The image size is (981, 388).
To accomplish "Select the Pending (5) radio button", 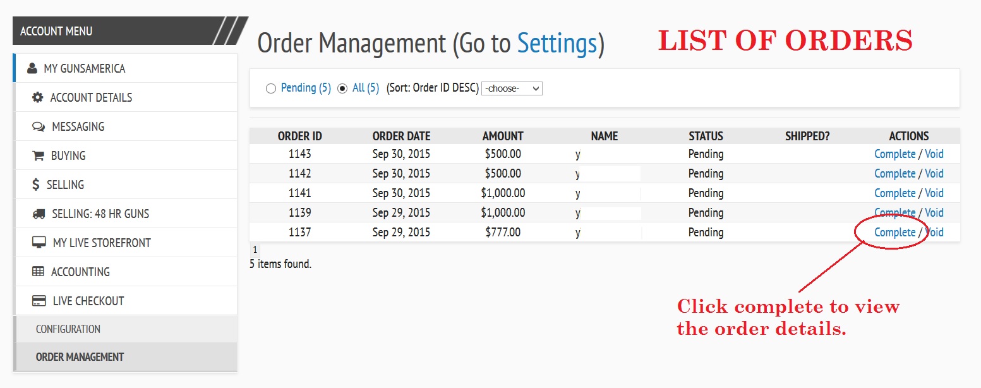I will click(x=271, y=88).
